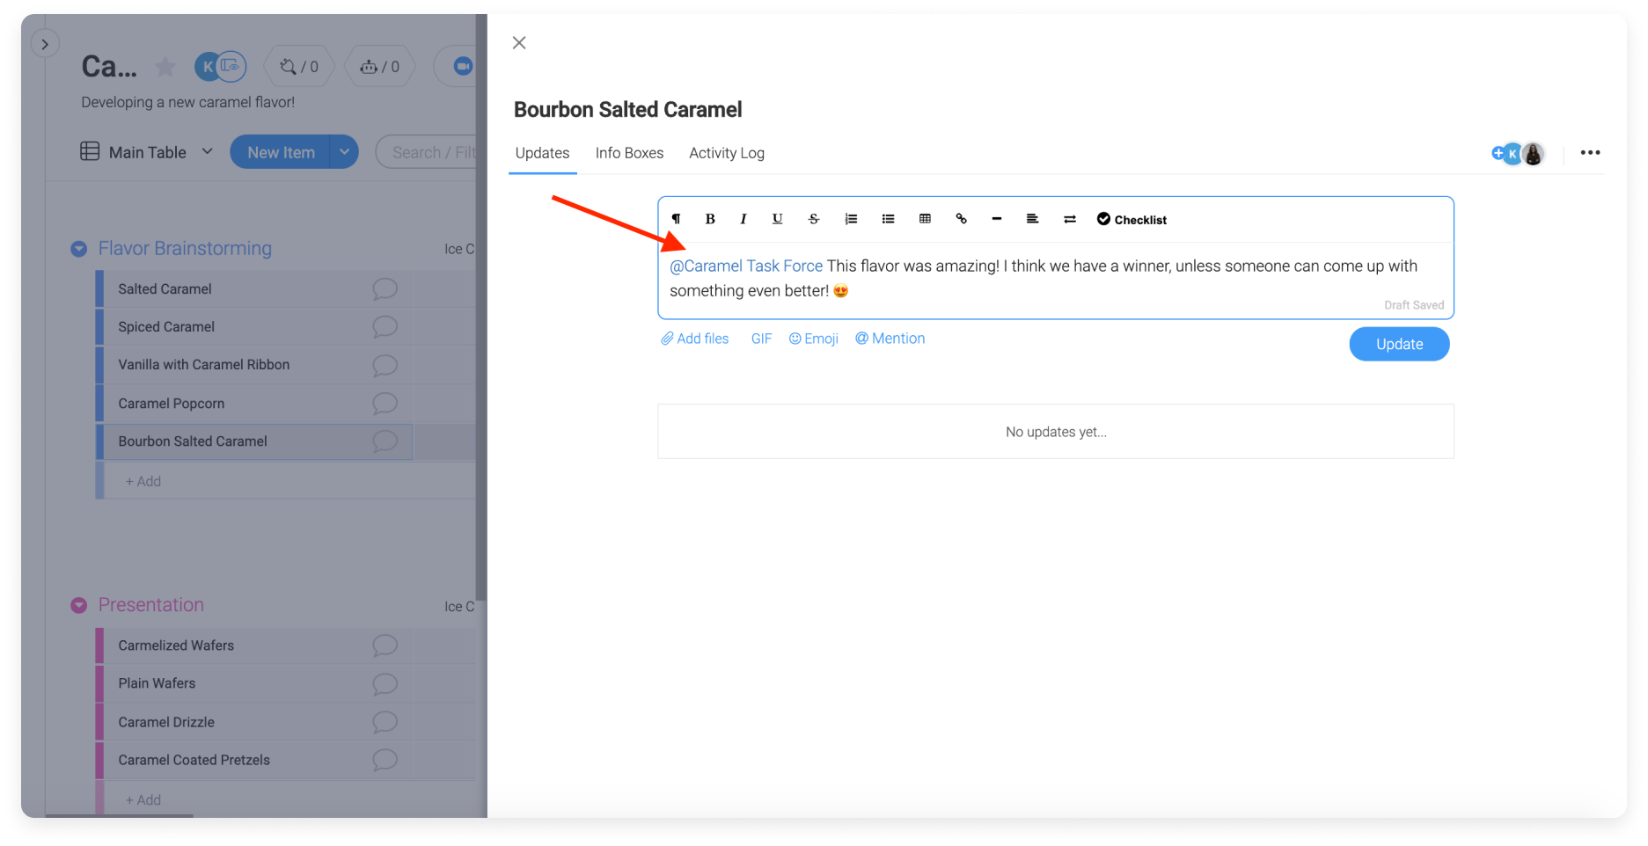Toggle italic formatting
The height and width of the screenshot is (846, 1648).
click(x=743, y=219)
